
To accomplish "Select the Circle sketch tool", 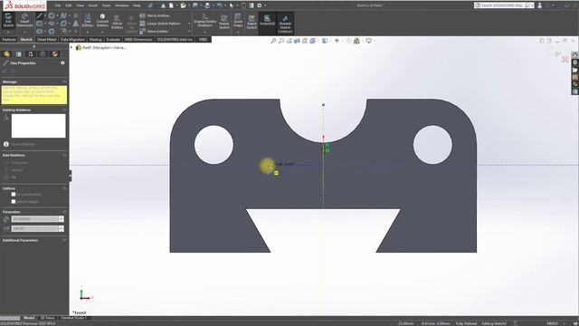I will pyautogui.click(x=52, y=16).
